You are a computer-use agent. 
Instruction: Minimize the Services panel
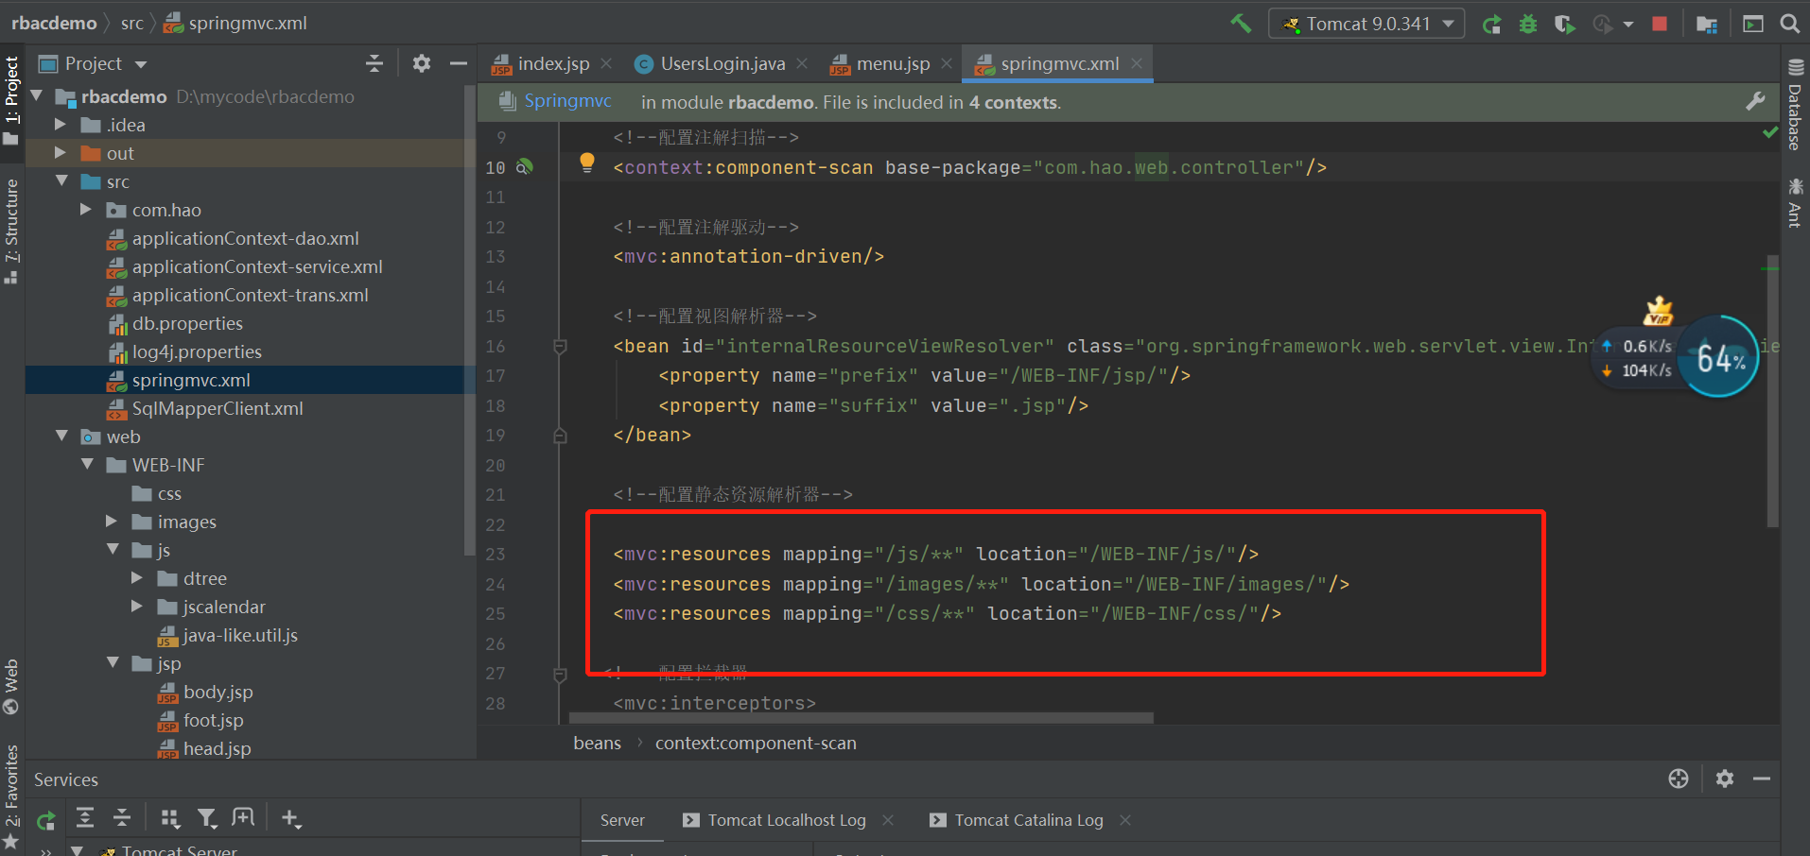tap(1762, 779)
